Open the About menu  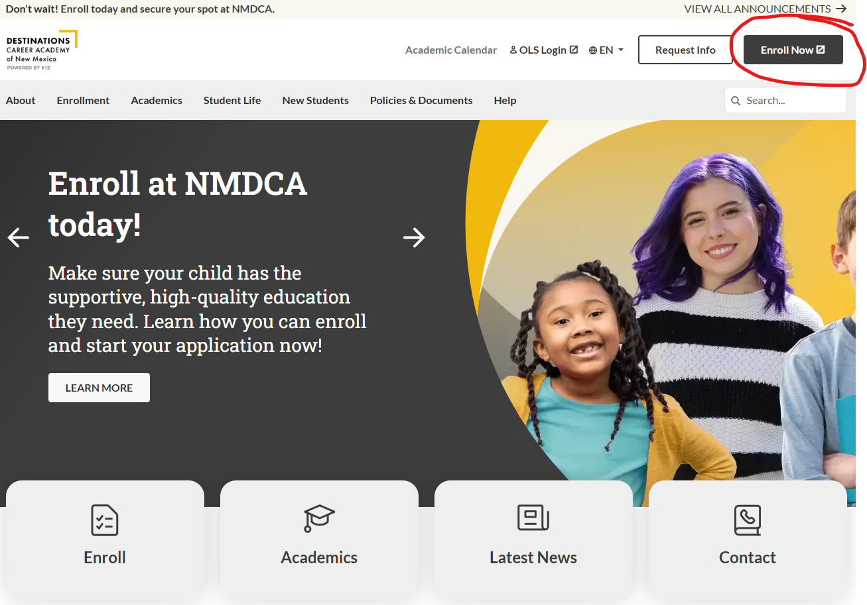pyautogui.click(x=21, y=101)
